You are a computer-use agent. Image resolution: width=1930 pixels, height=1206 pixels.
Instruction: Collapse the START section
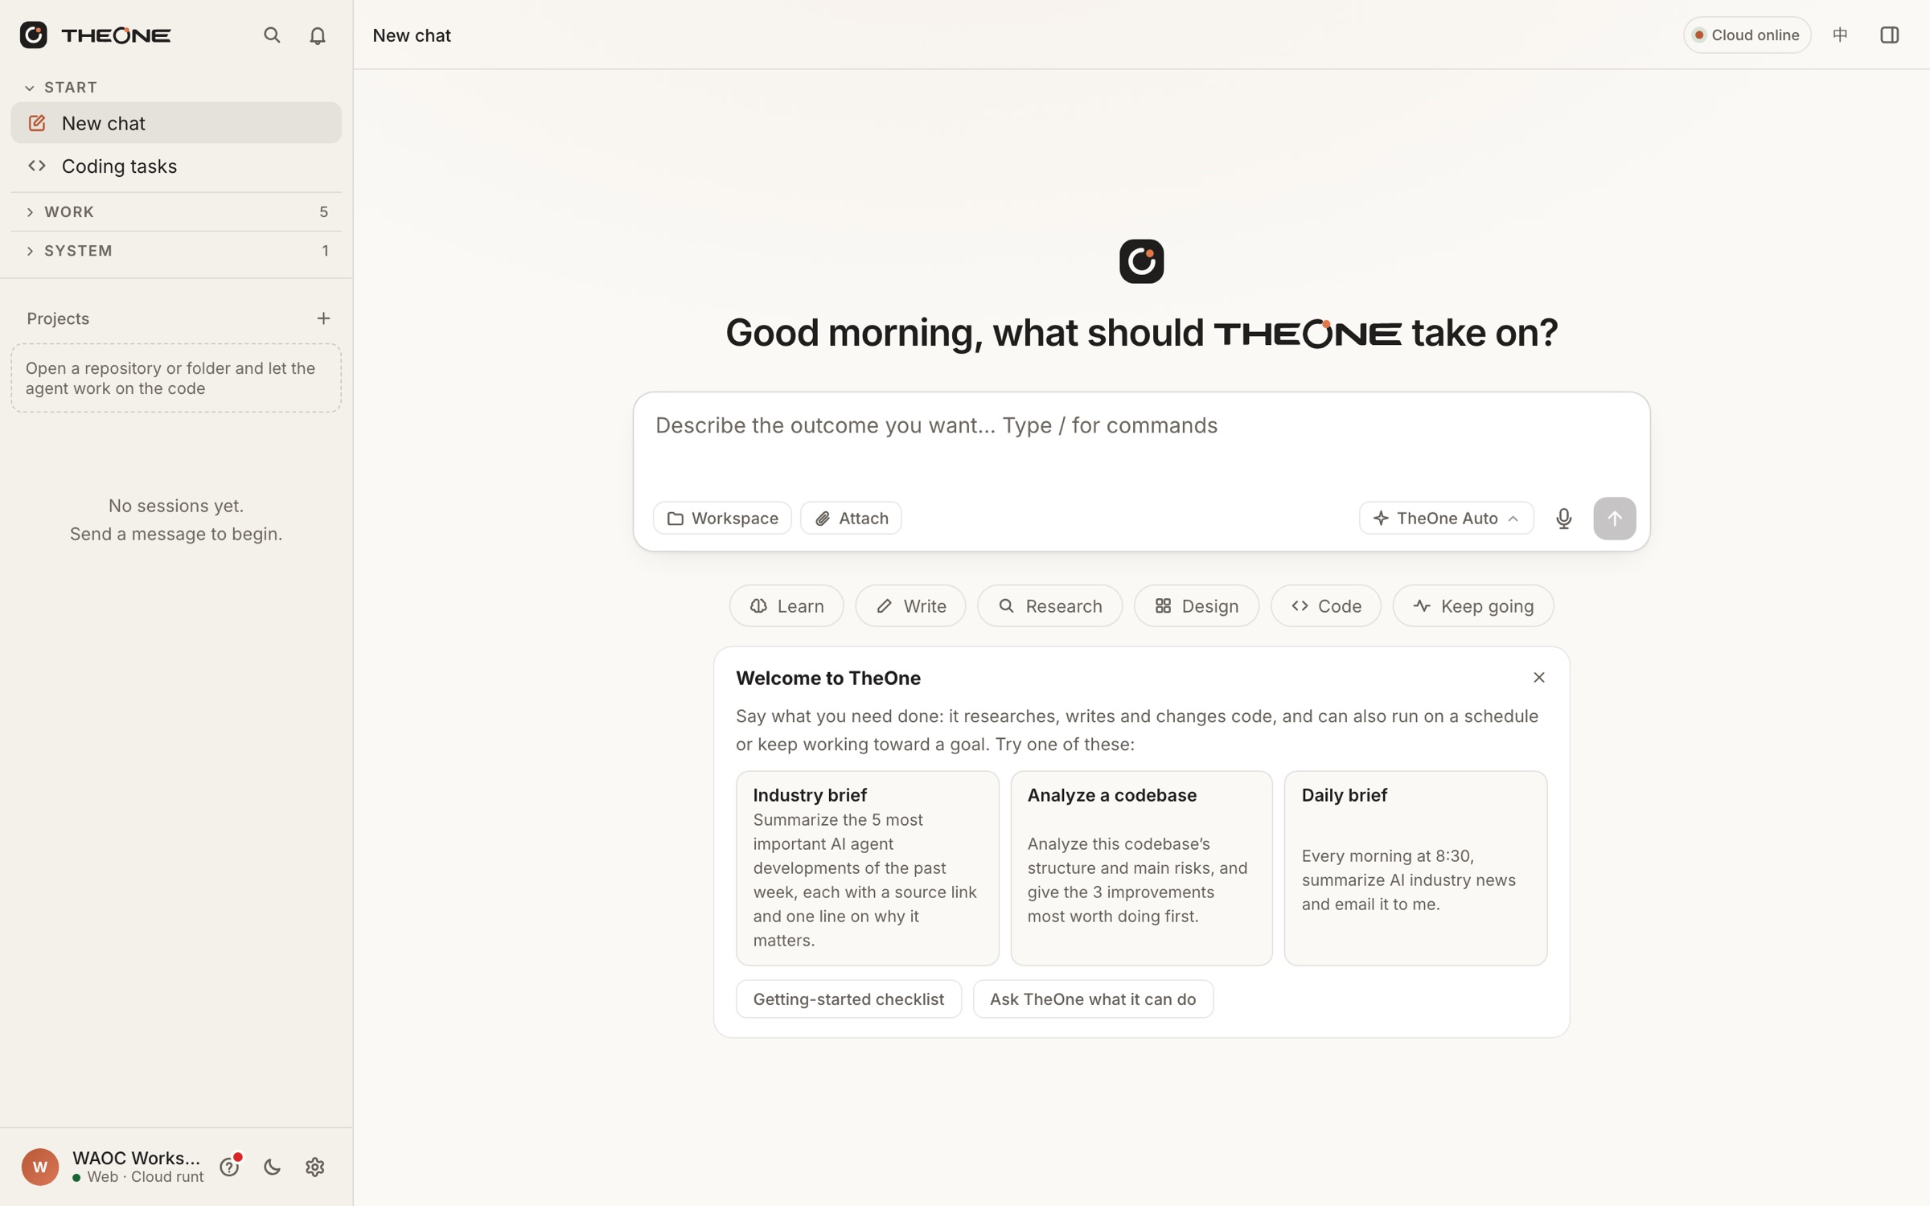[x=61, y=87]
